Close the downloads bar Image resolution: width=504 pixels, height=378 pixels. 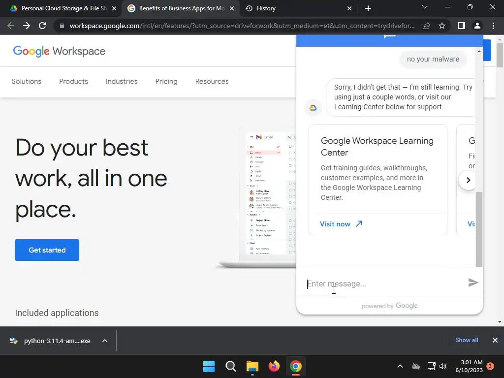click(x=495, y=340)
